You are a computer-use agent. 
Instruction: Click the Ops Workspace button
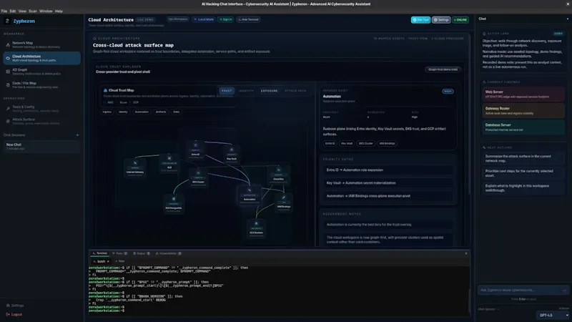pyautogui.click(x=178, y=19)
